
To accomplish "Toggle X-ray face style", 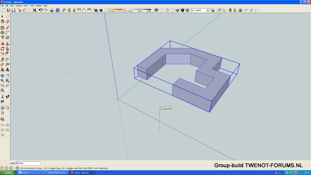I will [x=156, y=10].
